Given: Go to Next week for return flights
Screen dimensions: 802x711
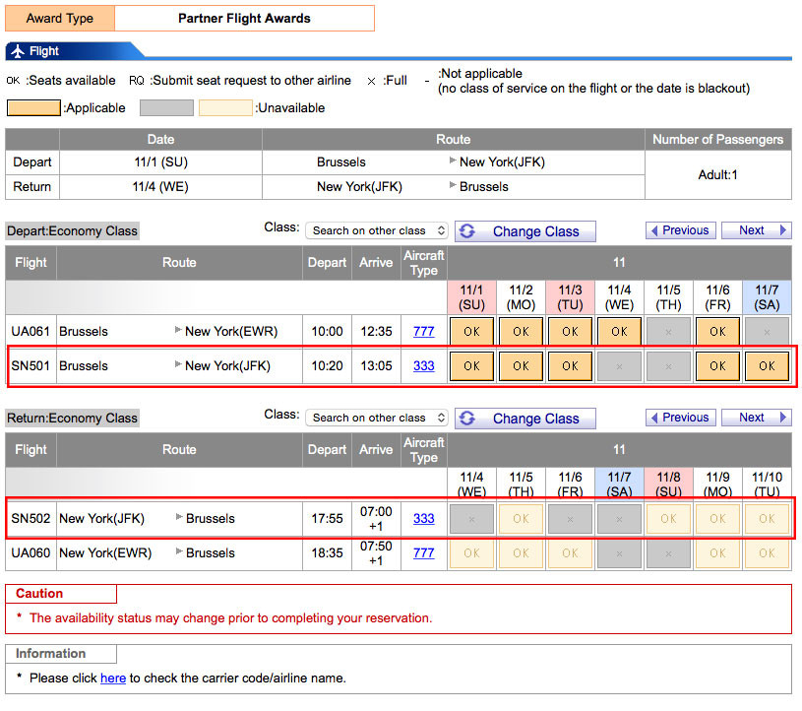Looking at the screenshot, I should pos(756,418).
